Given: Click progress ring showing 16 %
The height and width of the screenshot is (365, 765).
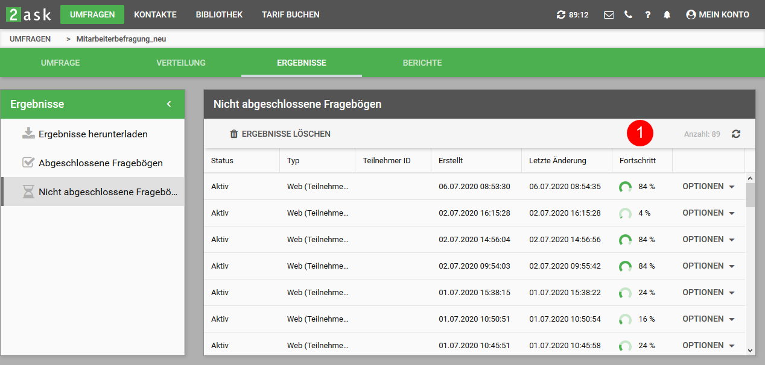Looking at the screenshot, I should [626, 319].
